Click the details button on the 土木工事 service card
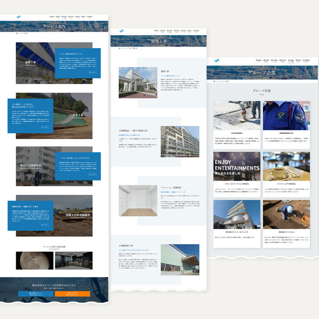This screenshot has height=319, width=319. 45,127
